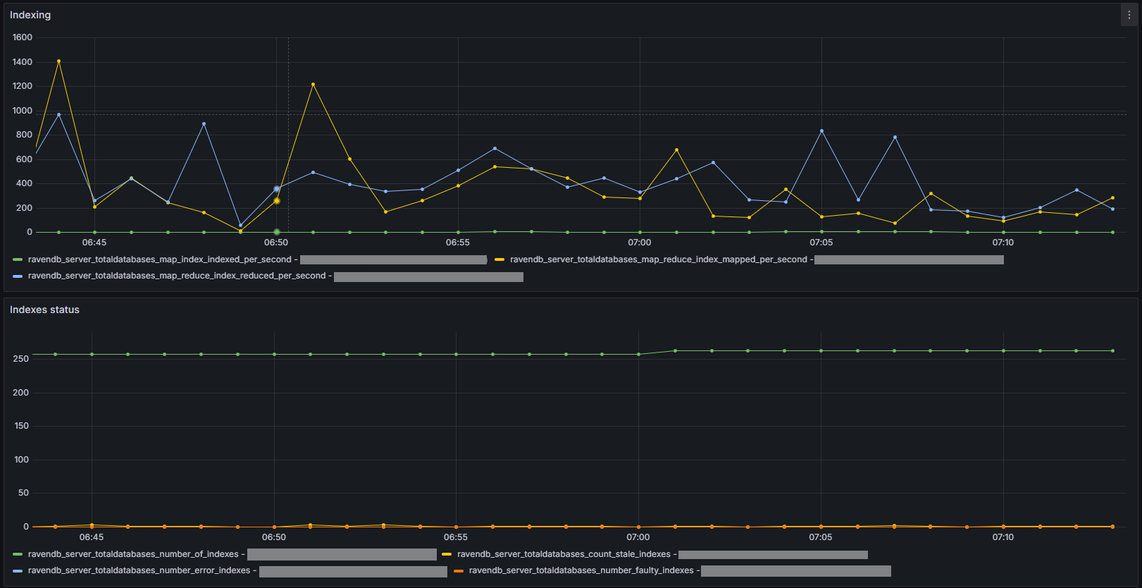This screenshot has width=1142, height=588.
Task: Open orange color swatch for number_faulty_indexes
Action: click(459, 570)
